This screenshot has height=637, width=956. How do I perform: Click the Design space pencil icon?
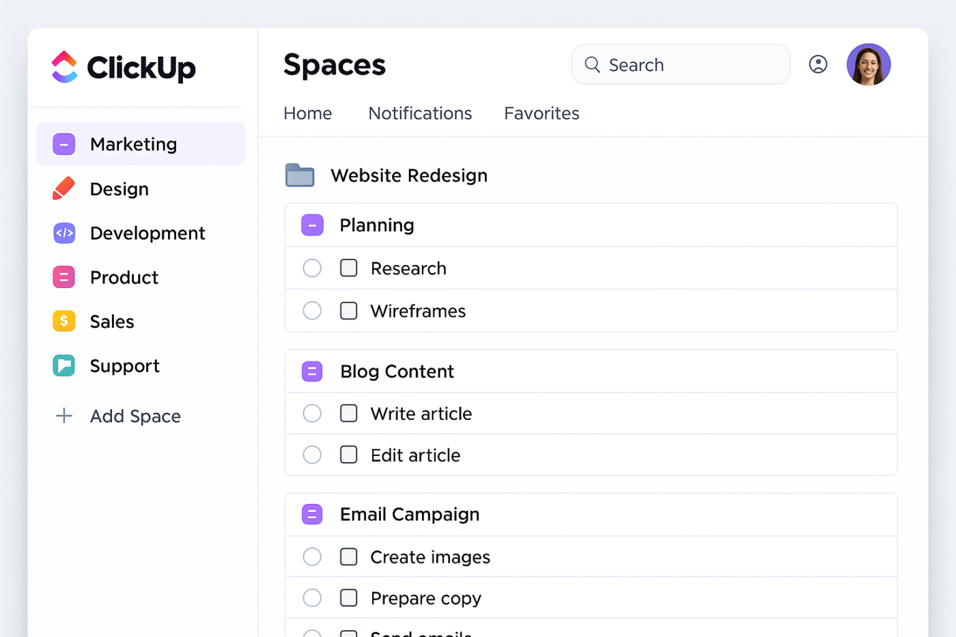[64, 188]
